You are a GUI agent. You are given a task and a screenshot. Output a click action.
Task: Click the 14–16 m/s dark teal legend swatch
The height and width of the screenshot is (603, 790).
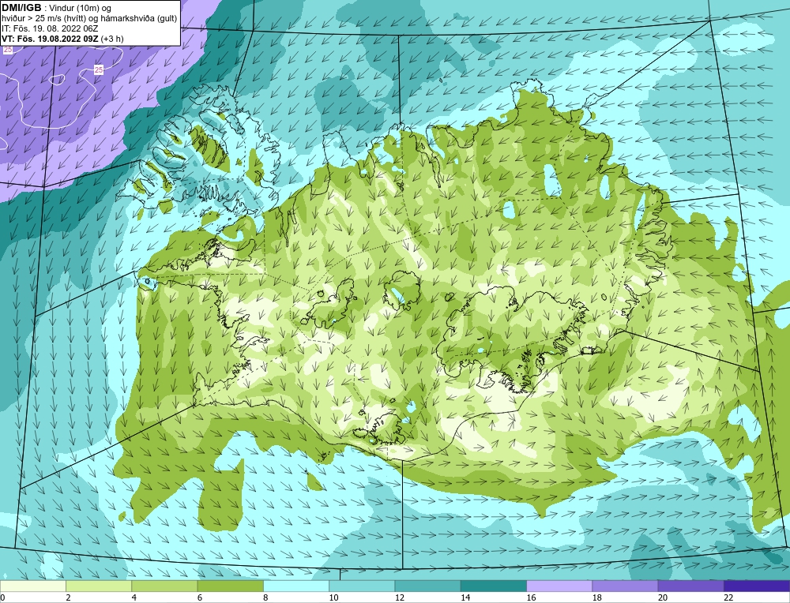tap(494, 586)
